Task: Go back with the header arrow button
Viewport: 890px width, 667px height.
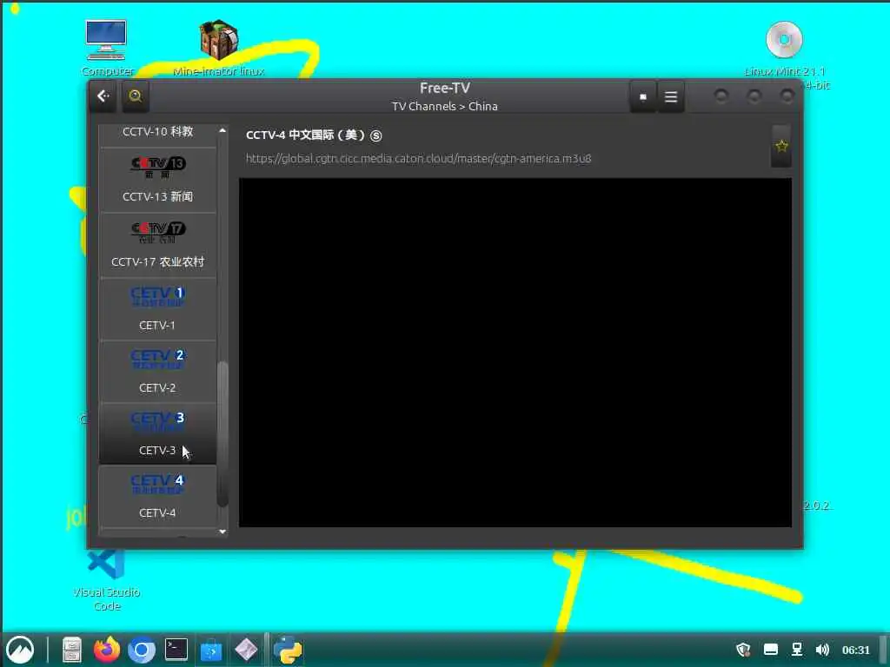Action: point(103,96)
